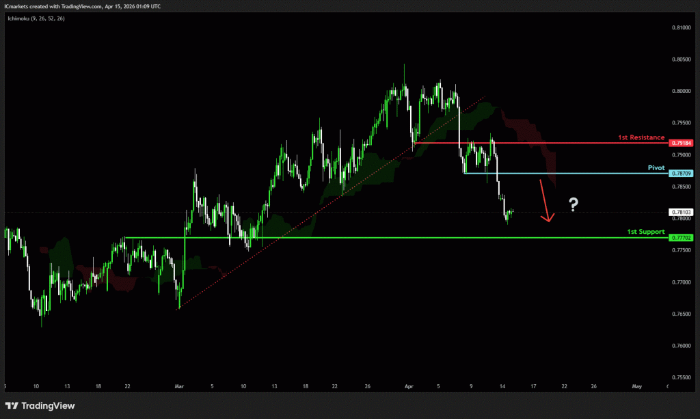Click the 0.81000 price axis label
The image size is (700, 419).
[682, 28]
